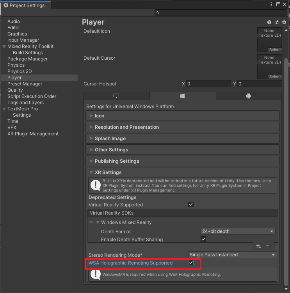Click the Cursor Hotspot Y field
The height and width of the screenshot is (293, 290).
pyautogui.click(x=260, y=84)
